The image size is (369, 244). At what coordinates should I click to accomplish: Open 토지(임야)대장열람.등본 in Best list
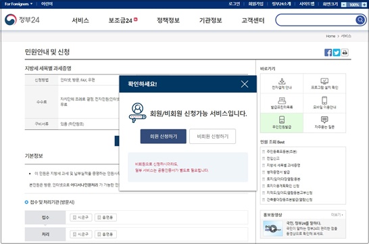coord(283,179)
